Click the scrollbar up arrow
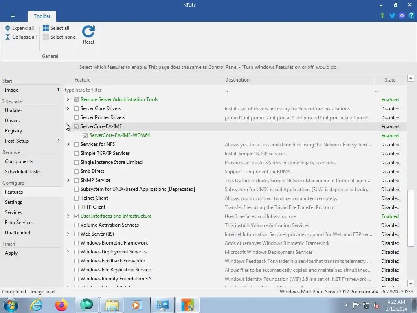417x313 pixels. point(410,78)
